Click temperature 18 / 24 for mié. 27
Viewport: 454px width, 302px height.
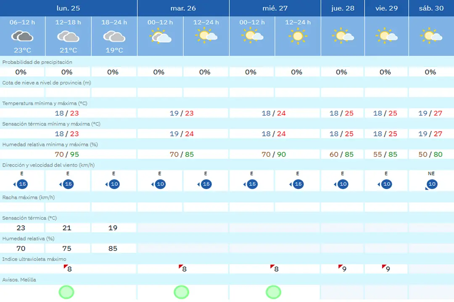tap(274, 113)
